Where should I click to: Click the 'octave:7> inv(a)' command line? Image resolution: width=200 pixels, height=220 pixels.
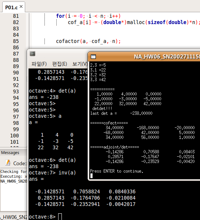click(52, 173)
